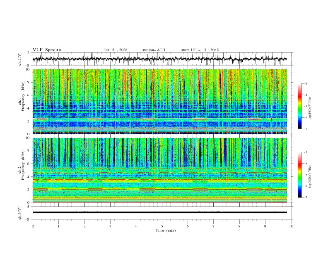Click the 'Time (min)' axis label
Screen dimensions: 328x254
click(166, 230)
